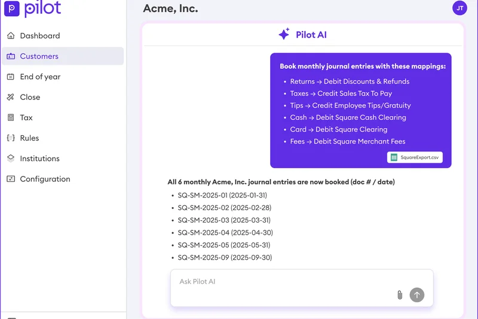Viewport: 478px width, 319px height.
Task: Click the Tax calculator icon
Action: (11, 118)
